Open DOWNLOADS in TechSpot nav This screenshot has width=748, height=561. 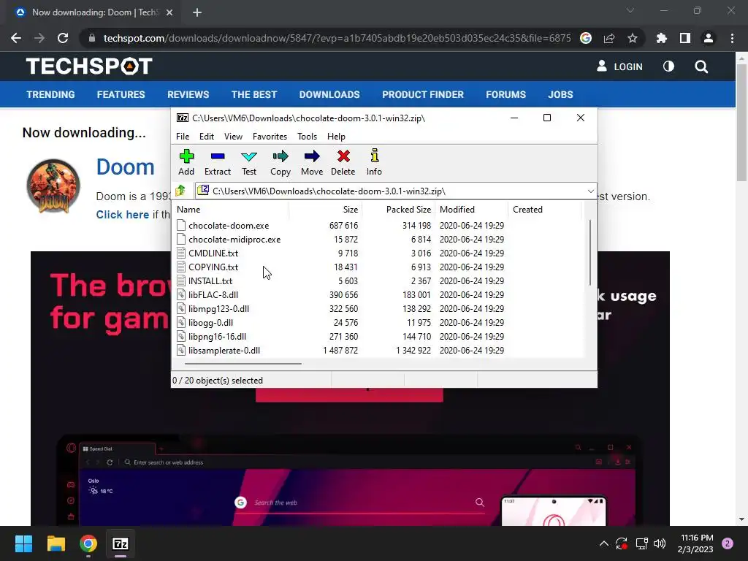[x=329, y=94]
